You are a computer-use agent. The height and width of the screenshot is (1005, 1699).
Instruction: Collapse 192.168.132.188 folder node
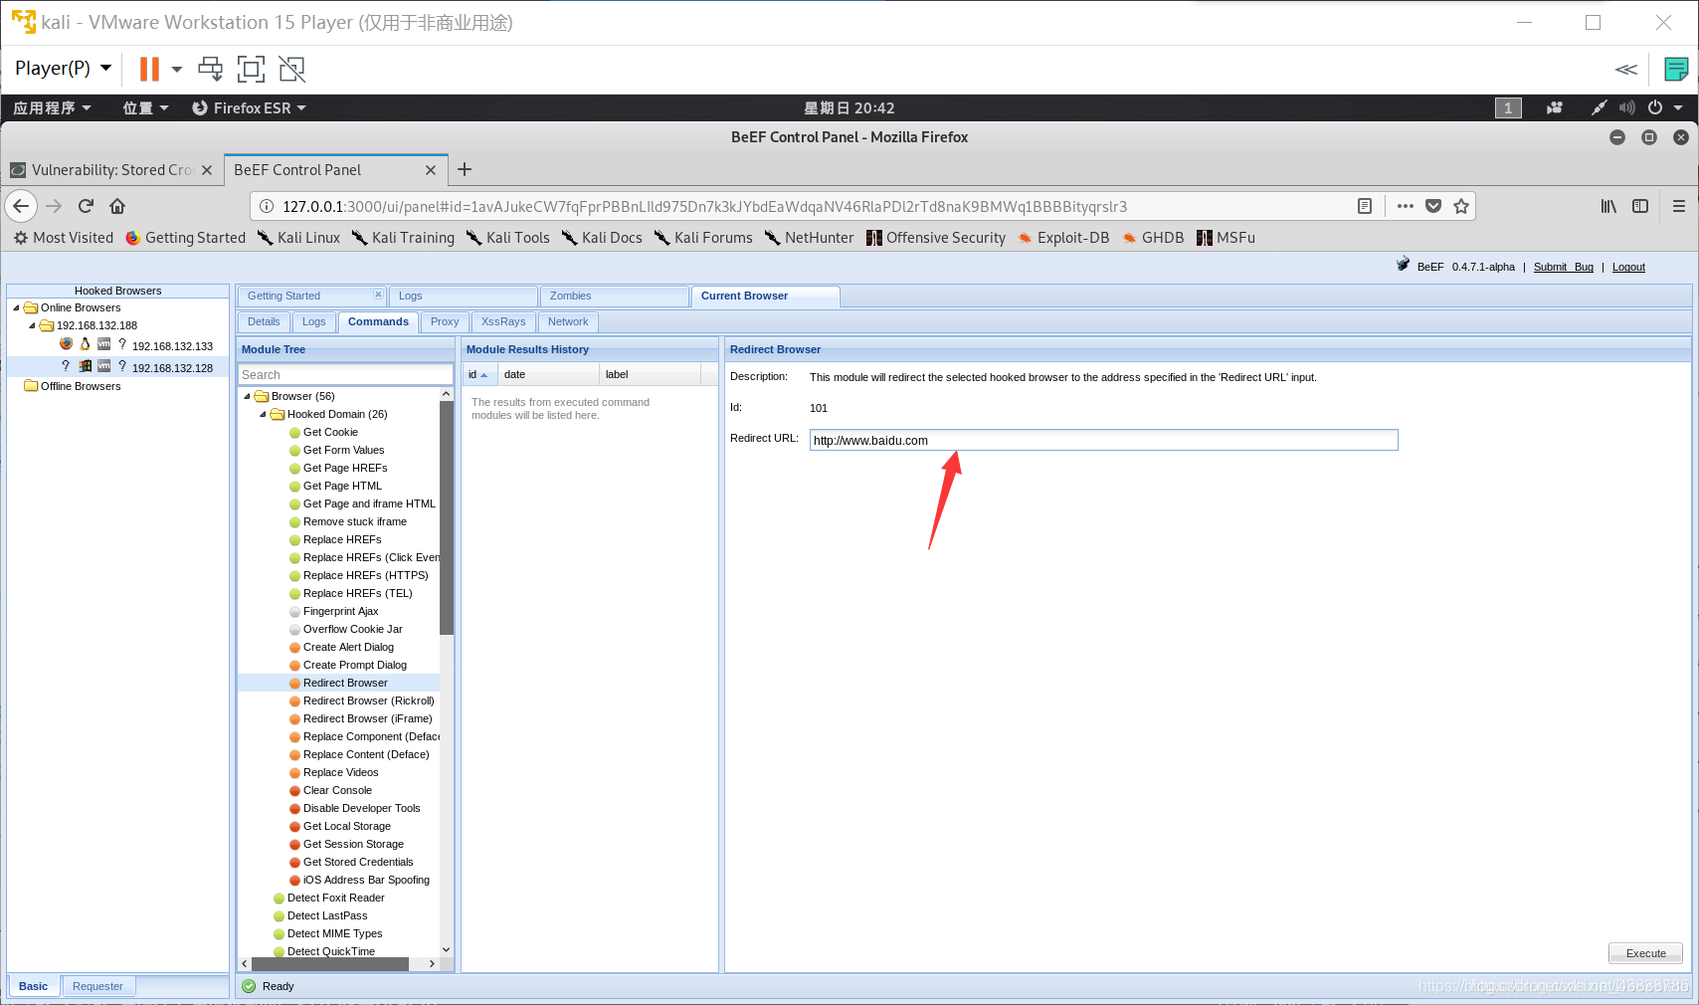coord(32,325)
